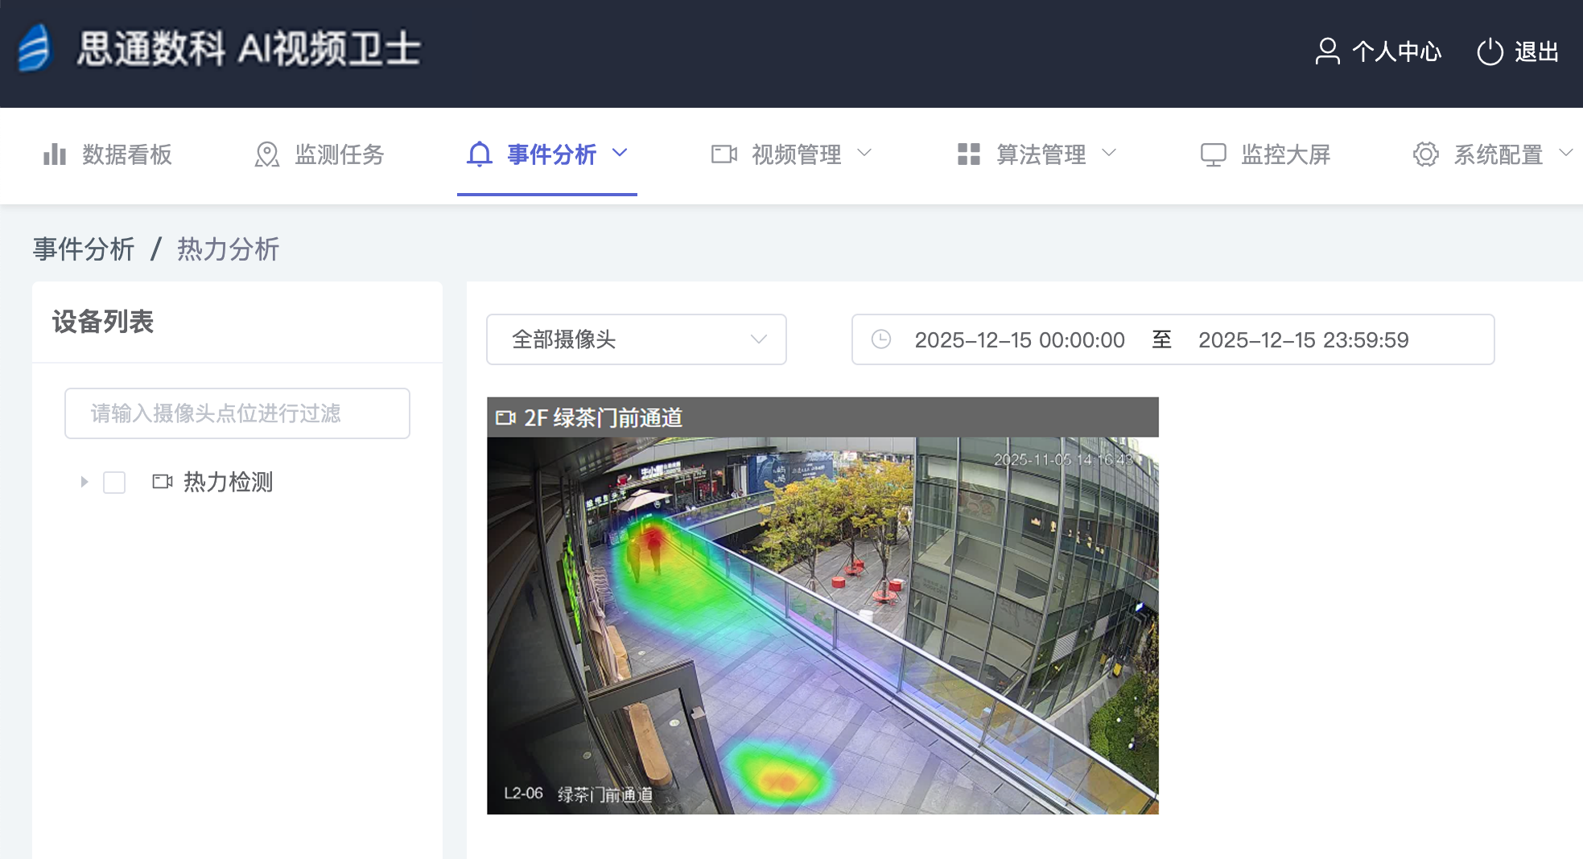This screenshot has height=859, width=1583.
Task: Click camera icon in 2F 绿茶门前通道 title
Action: (505, 417)
